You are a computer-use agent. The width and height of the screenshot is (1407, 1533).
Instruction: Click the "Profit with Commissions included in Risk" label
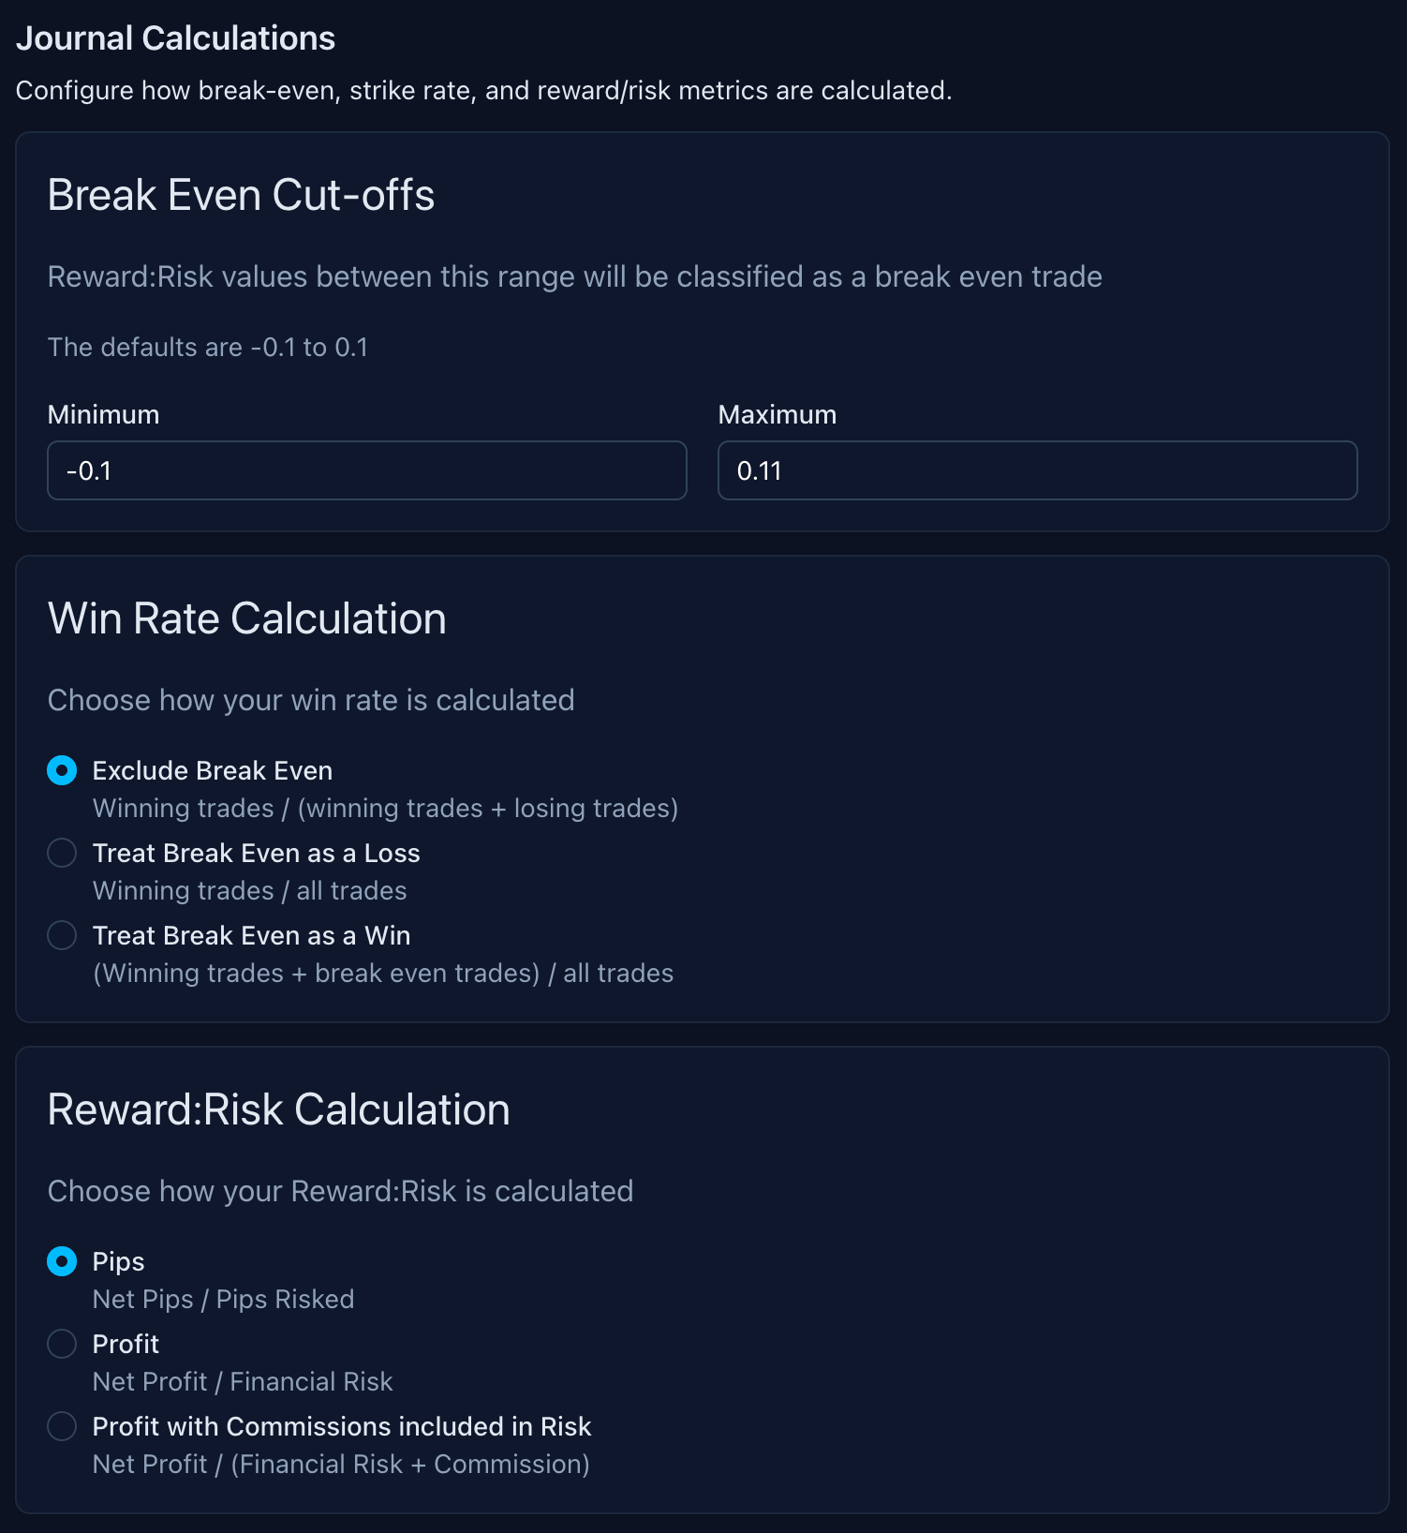click(341, 1427)
